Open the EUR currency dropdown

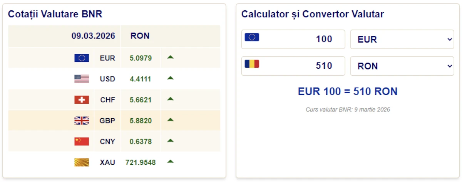pos(402,40)
